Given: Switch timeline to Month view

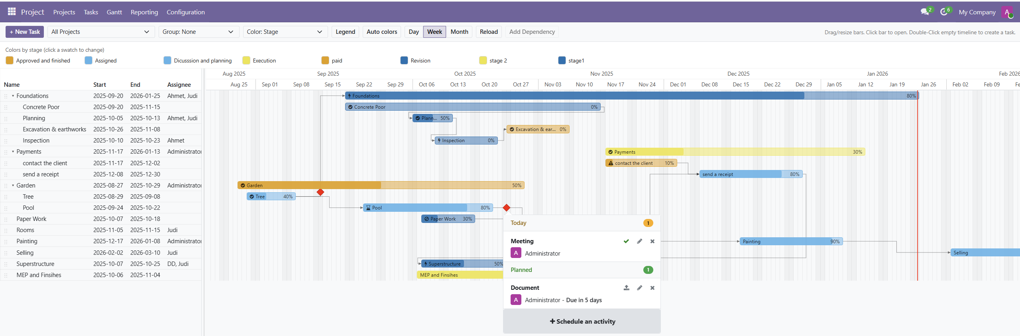Looking at the screenshot, I should tap(459, 32).
